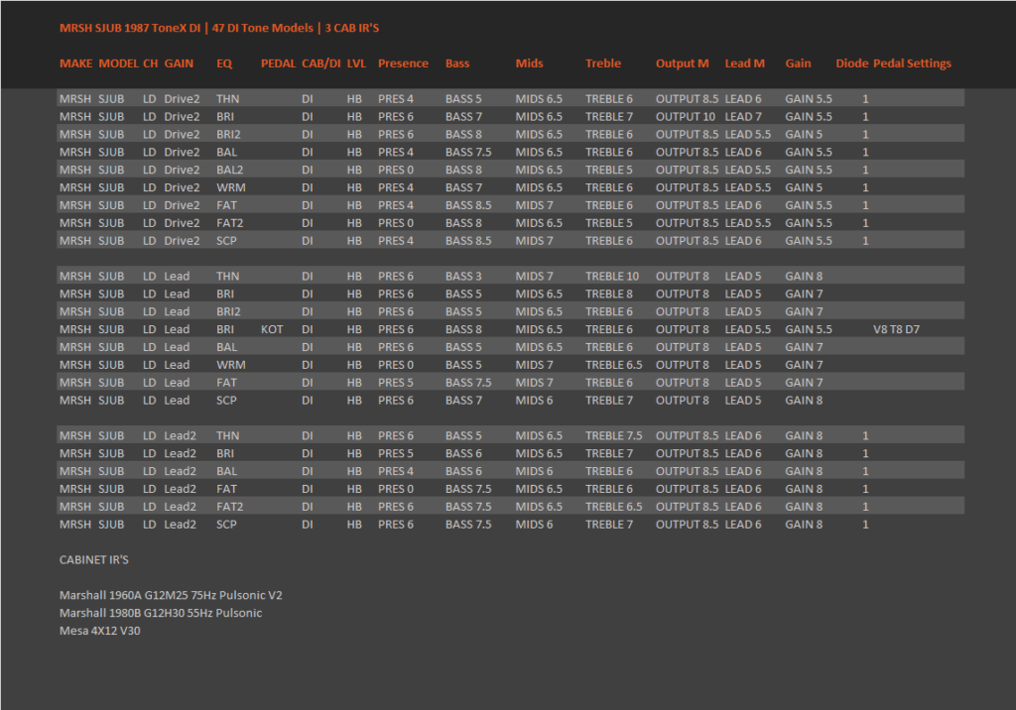This screenshot has height=710, width=1016.
Task: Select 'LEAD 7' in Drive2 BRI row
Action: 743,117
